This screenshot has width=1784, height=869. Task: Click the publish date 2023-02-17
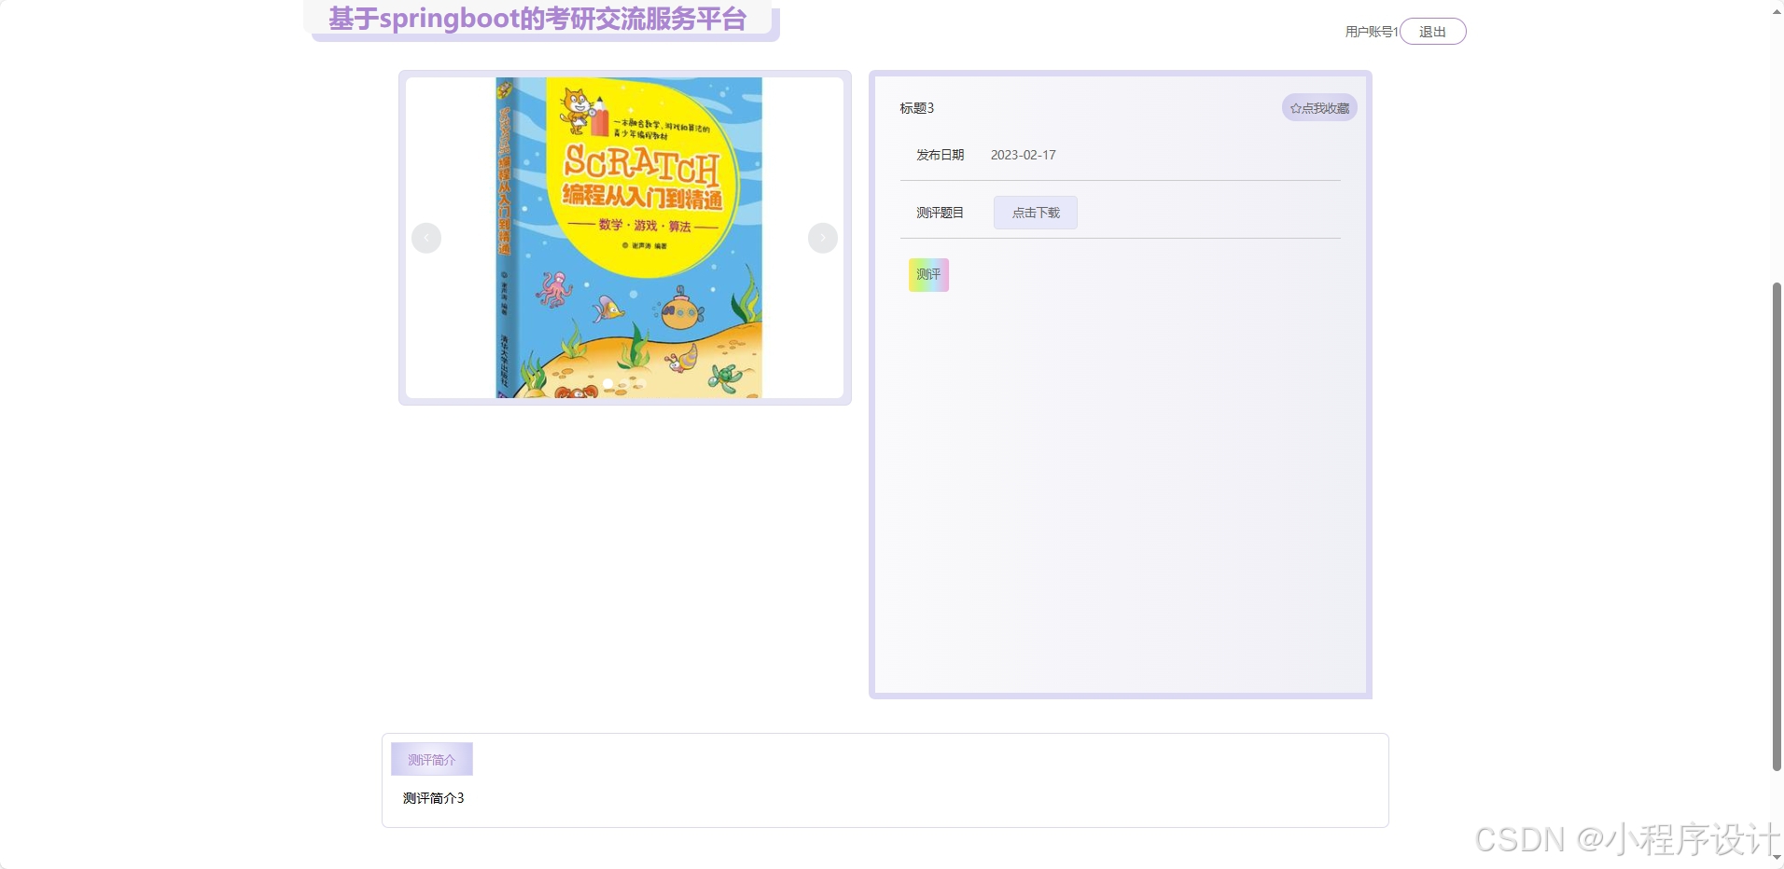click(x=1024, y=155)
